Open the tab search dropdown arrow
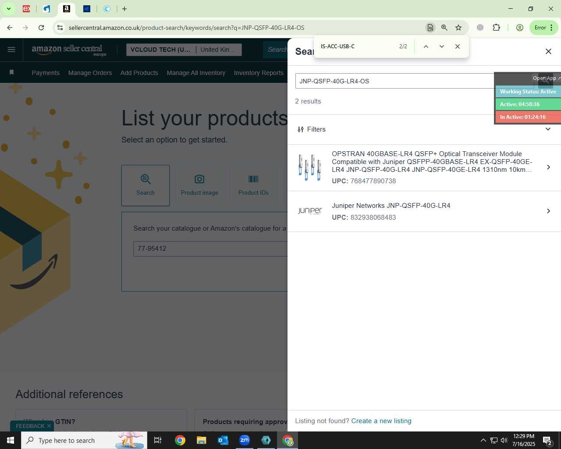The image size is (561, 449). 8,9
